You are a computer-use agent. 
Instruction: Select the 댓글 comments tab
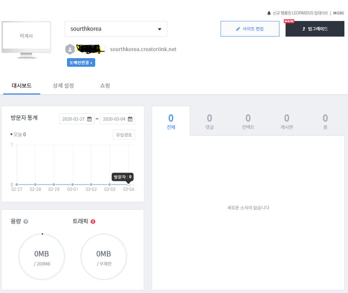[x=209, y=121]
